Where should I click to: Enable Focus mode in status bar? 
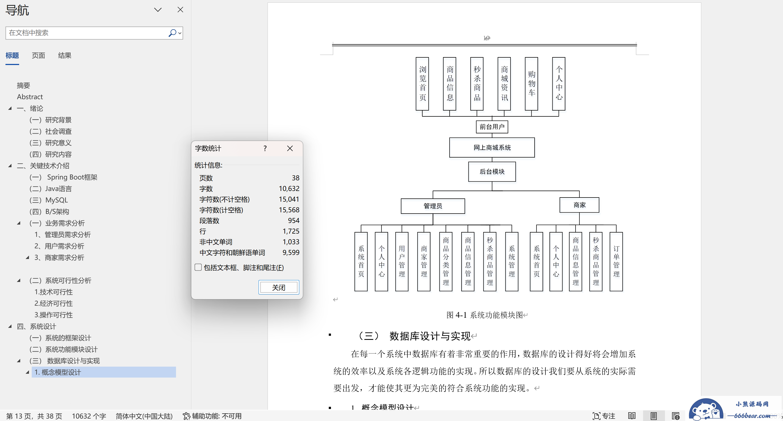[604, 416]
